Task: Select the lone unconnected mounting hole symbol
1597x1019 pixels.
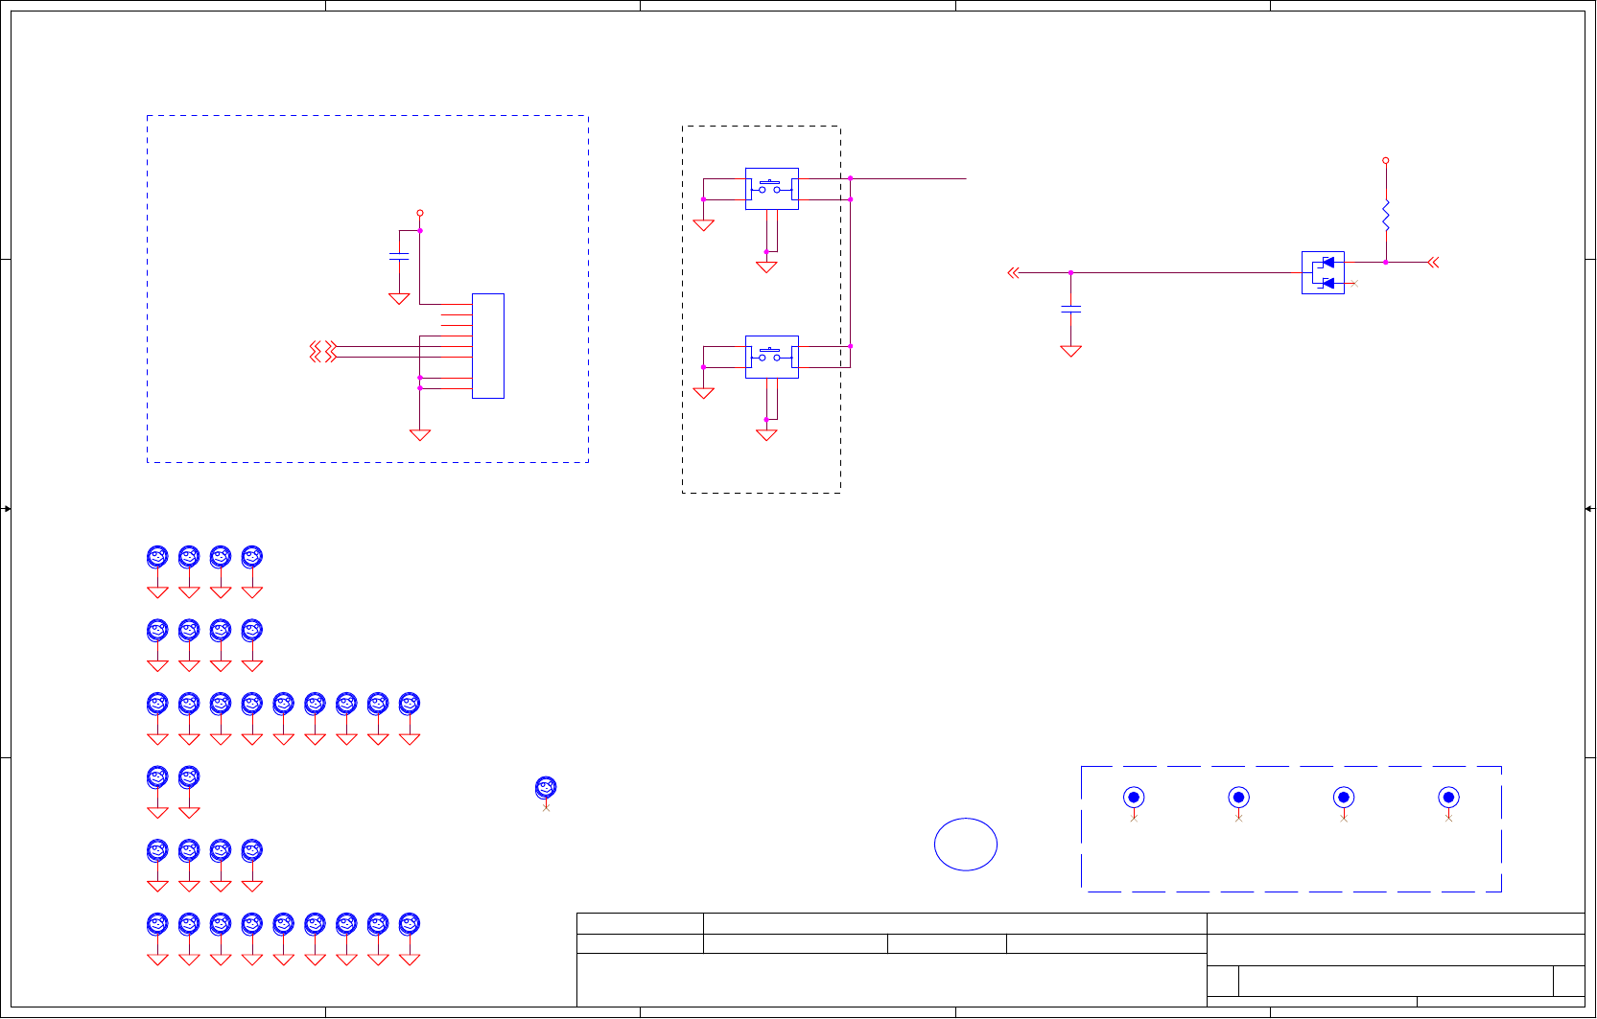Action: (546, 788)
